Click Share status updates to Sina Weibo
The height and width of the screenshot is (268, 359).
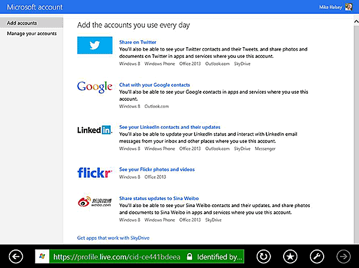click(159, 198)
